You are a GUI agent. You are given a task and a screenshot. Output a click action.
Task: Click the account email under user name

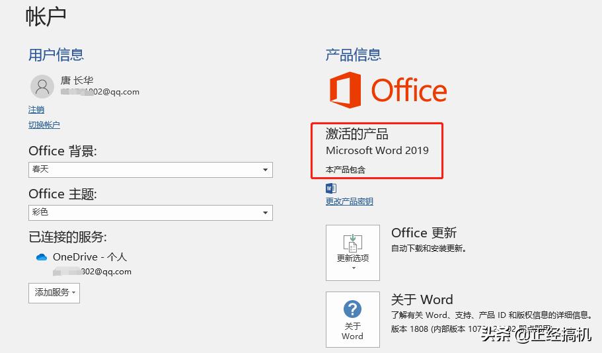[100, 92]
